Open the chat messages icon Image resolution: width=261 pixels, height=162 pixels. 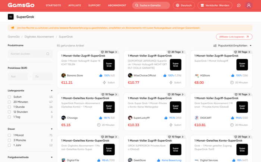(239, 6)
